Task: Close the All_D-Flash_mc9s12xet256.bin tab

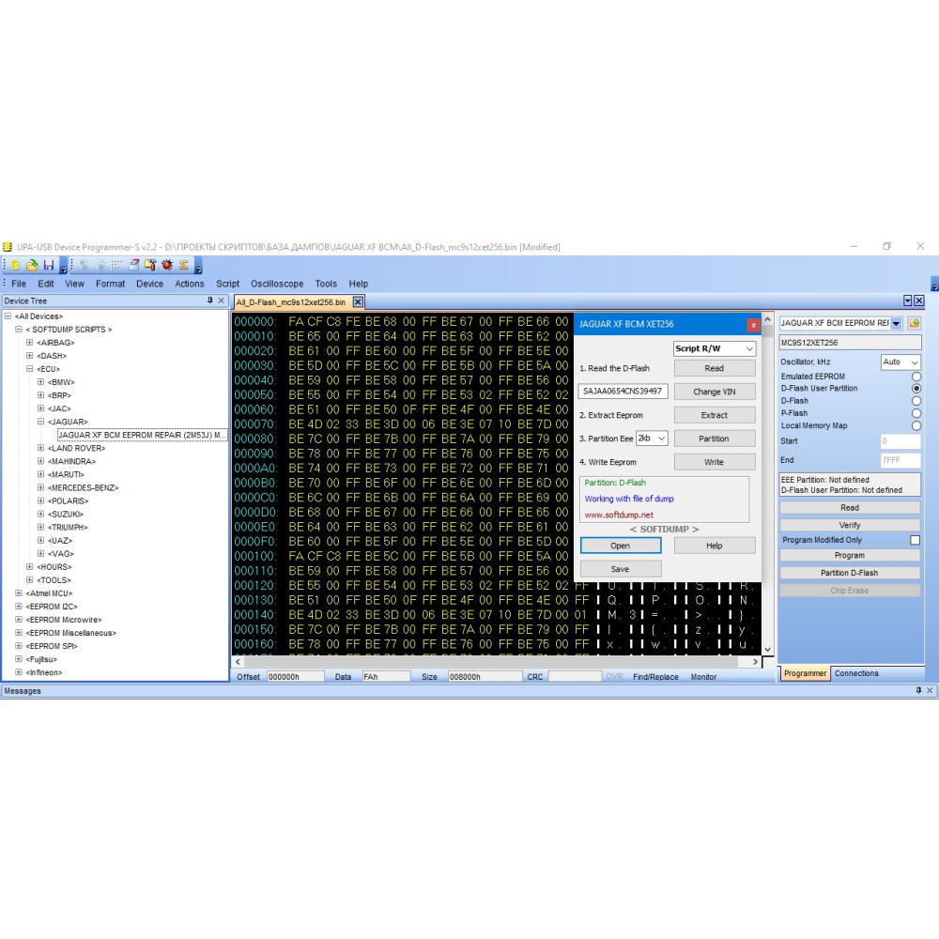Action: (358, 301)
